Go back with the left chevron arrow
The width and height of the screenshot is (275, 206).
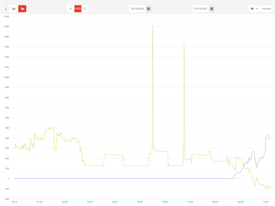pos(6,9)
